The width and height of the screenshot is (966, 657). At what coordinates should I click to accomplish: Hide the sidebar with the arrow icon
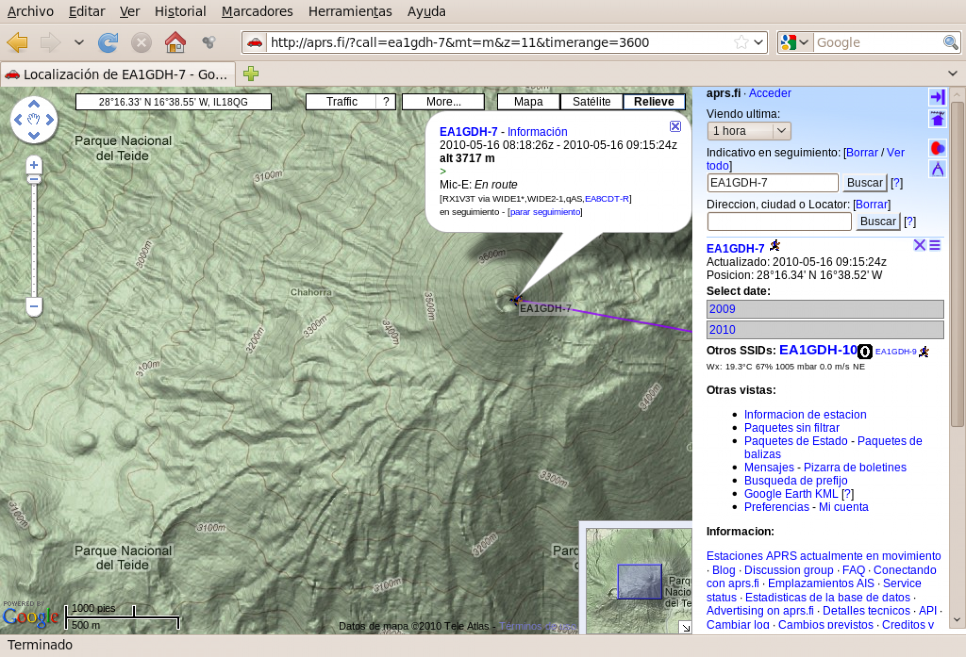point(937,97)
